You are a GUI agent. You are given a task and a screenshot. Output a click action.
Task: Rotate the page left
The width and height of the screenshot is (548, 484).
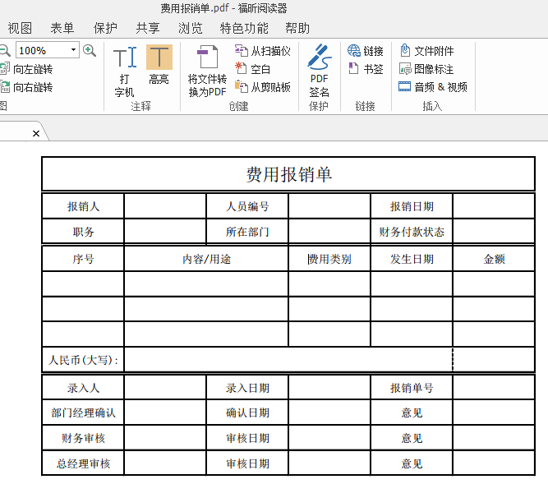pos(26,69)
